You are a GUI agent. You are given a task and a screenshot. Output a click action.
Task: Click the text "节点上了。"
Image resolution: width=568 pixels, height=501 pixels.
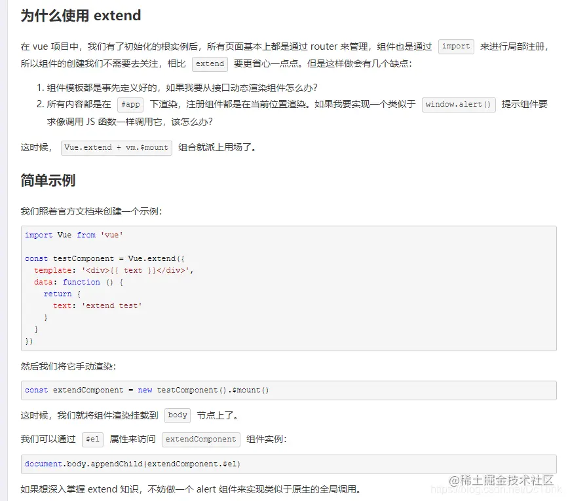pos(218,415)
